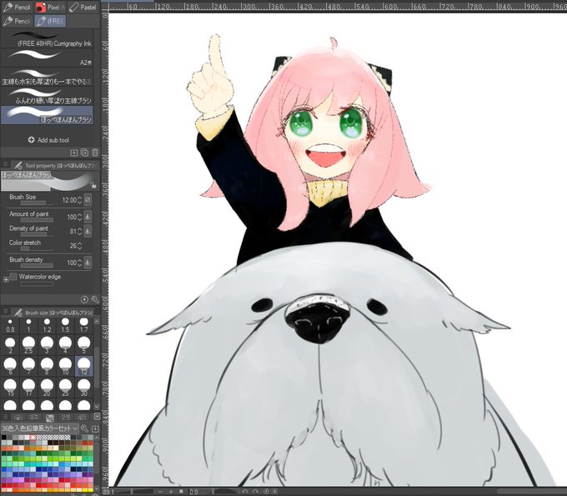
Task: Open Amount of paint dynamics button
Action: pos(88,217)
